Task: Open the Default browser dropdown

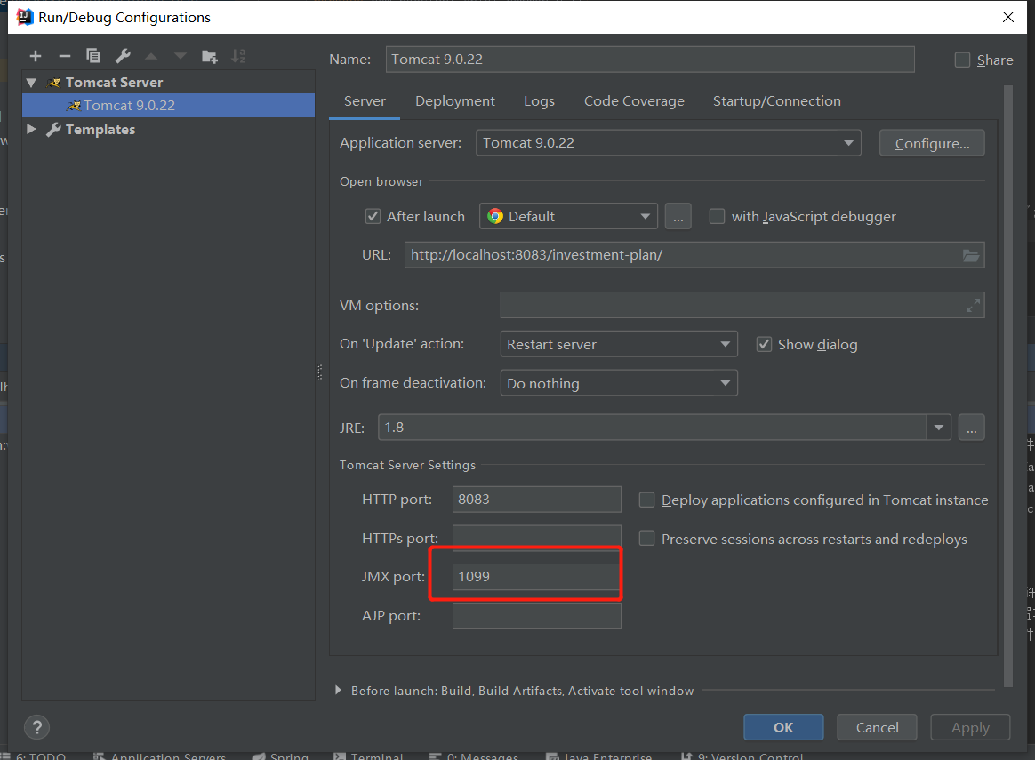Action: click(x=568, y=216)
